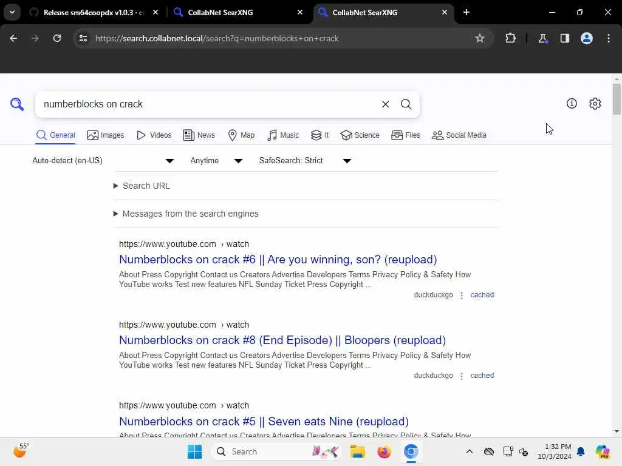Open Numberblocks on crack #8 Bloopers result

click(282, 340)
